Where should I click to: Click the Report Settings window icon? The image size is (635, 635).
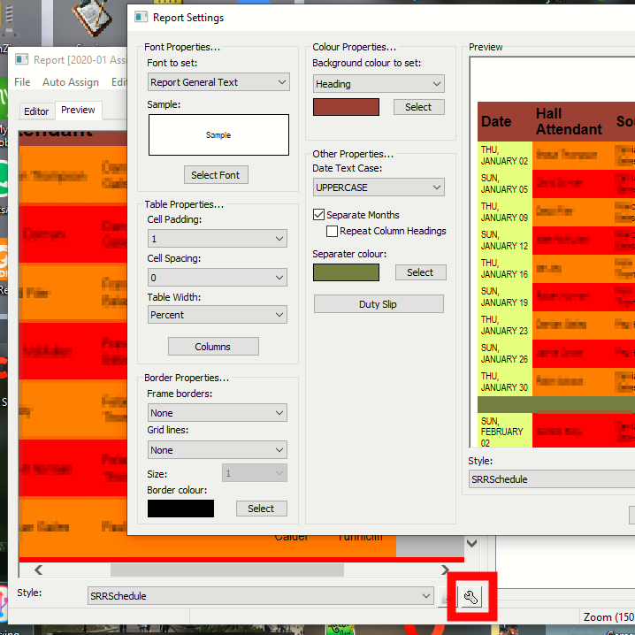coord(141,17)
